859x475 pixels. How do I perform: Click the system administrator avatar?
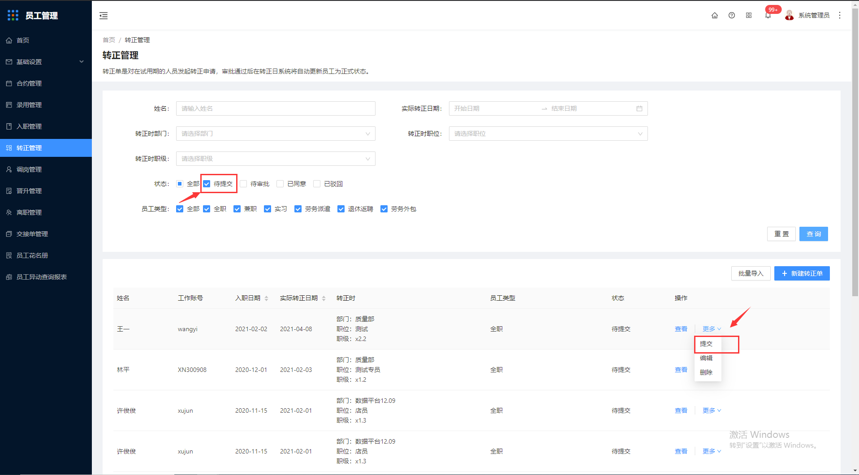(x=790, y=15)
